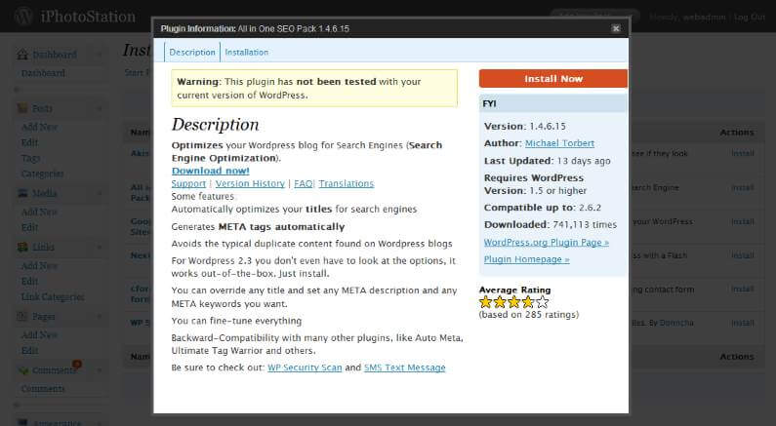Click the Description heading text
Image resolution: width=776 pixels, height=426 pixels.
[x=216, y=125]
